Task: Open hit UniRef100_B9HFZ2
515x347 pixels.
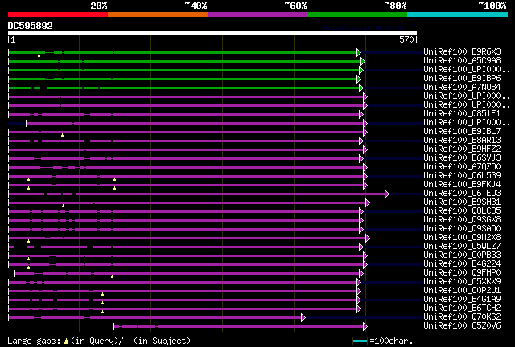Action: 462,149
